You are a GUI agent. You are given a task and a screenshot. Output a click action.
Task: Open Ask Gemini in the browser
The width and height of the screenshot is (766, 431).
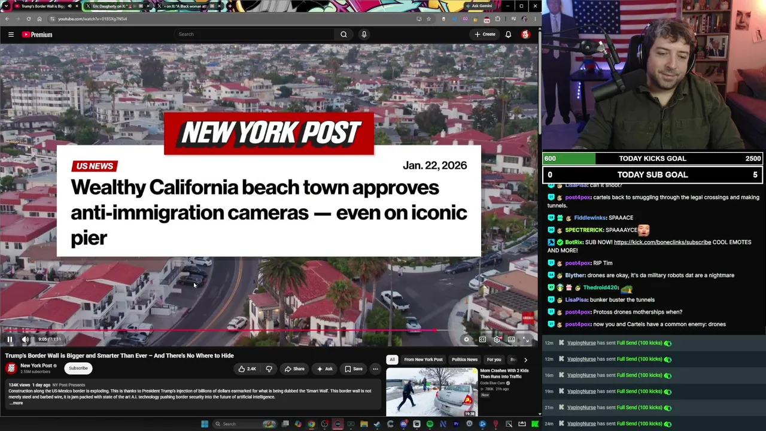tap(479, 6)
